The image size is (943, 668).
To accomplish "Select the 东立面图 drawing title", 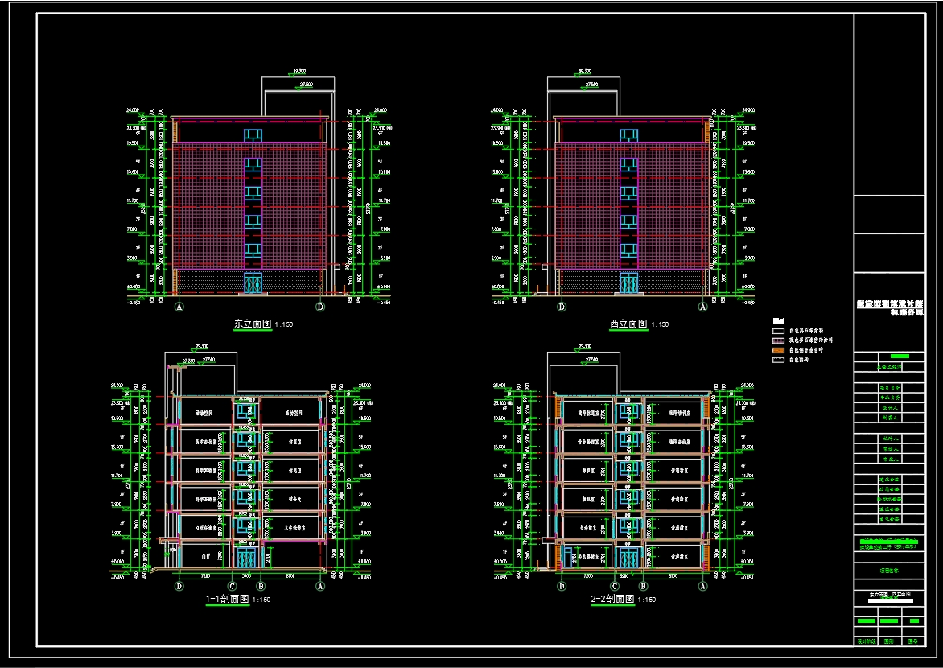I will coord(253,324).
